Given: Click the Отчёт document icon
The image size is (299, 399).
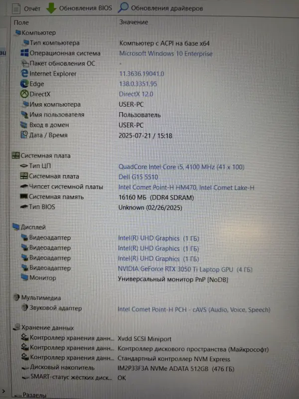Looking at the screenshot, I should pyautogui.click(x=16, y=8).
